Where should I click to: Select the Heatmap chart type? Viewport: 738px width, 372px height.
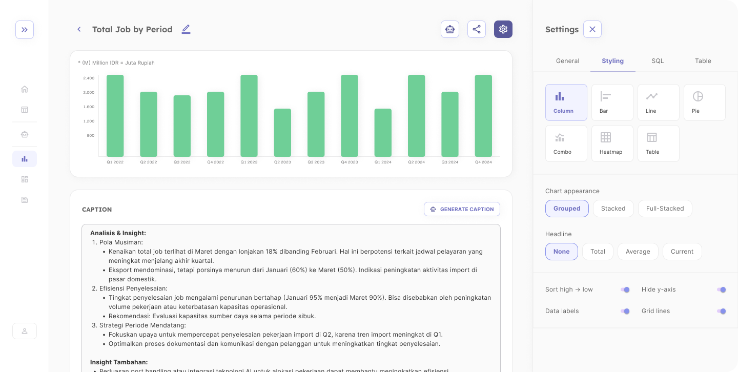tap(612, 143)
